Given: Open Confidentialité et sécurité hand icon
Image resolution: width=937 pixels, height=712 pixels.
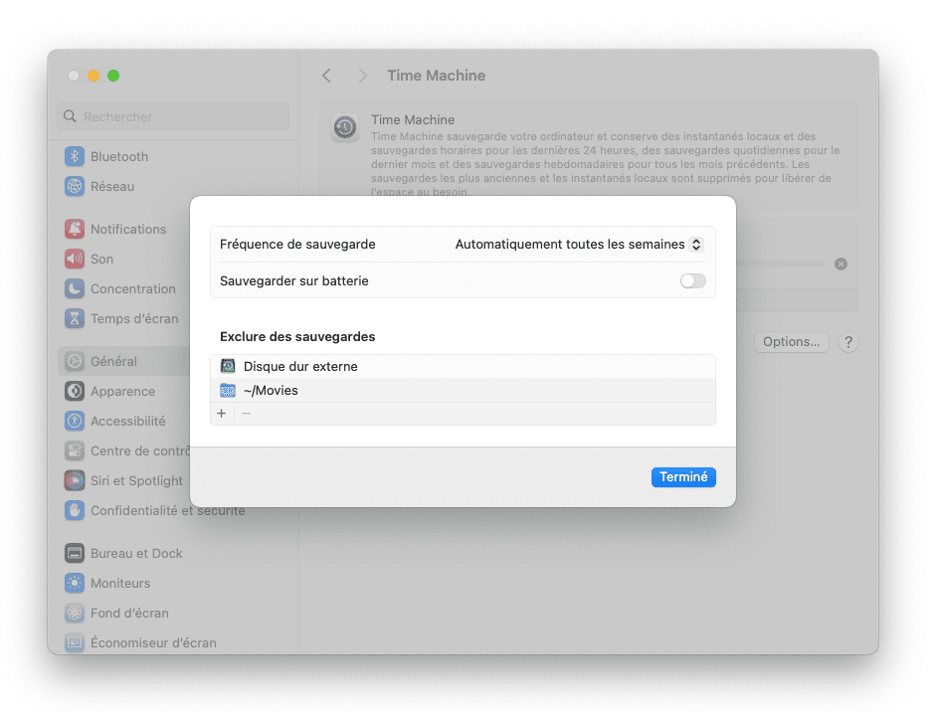Looking at the screenshot, I should pyautogui.click(x=74, y=511).
